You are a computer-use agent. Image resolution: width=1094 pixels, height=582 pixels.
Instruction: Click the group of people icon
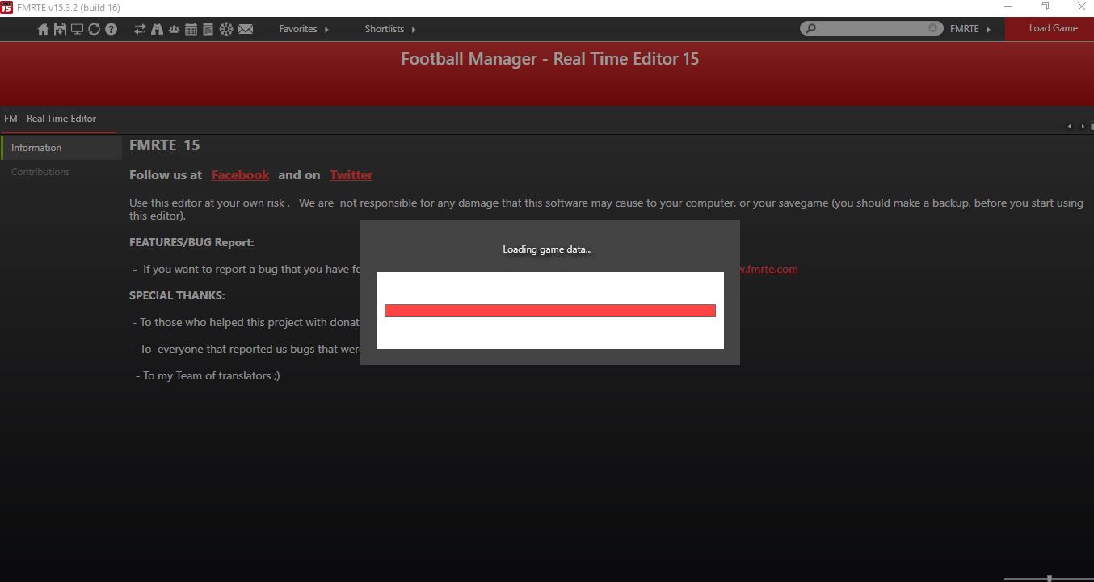(174, 29)
